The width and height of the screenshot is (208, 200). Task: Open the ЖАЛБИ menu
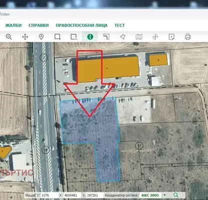click(13, 25)
